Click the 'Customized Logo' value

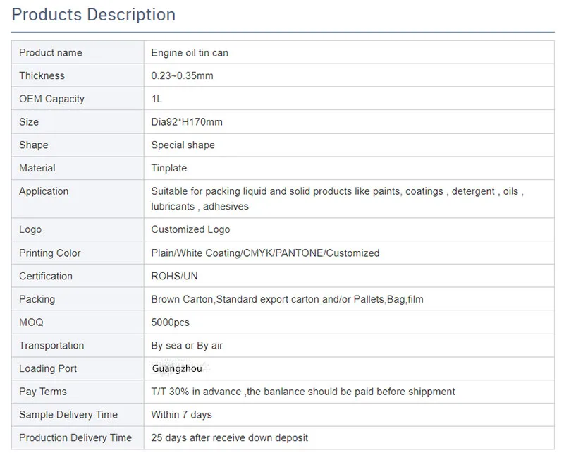190,229
